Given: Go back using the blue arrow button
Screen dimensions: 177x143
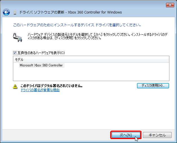Looking at the screenshot, I should click(x=6, y=12).
